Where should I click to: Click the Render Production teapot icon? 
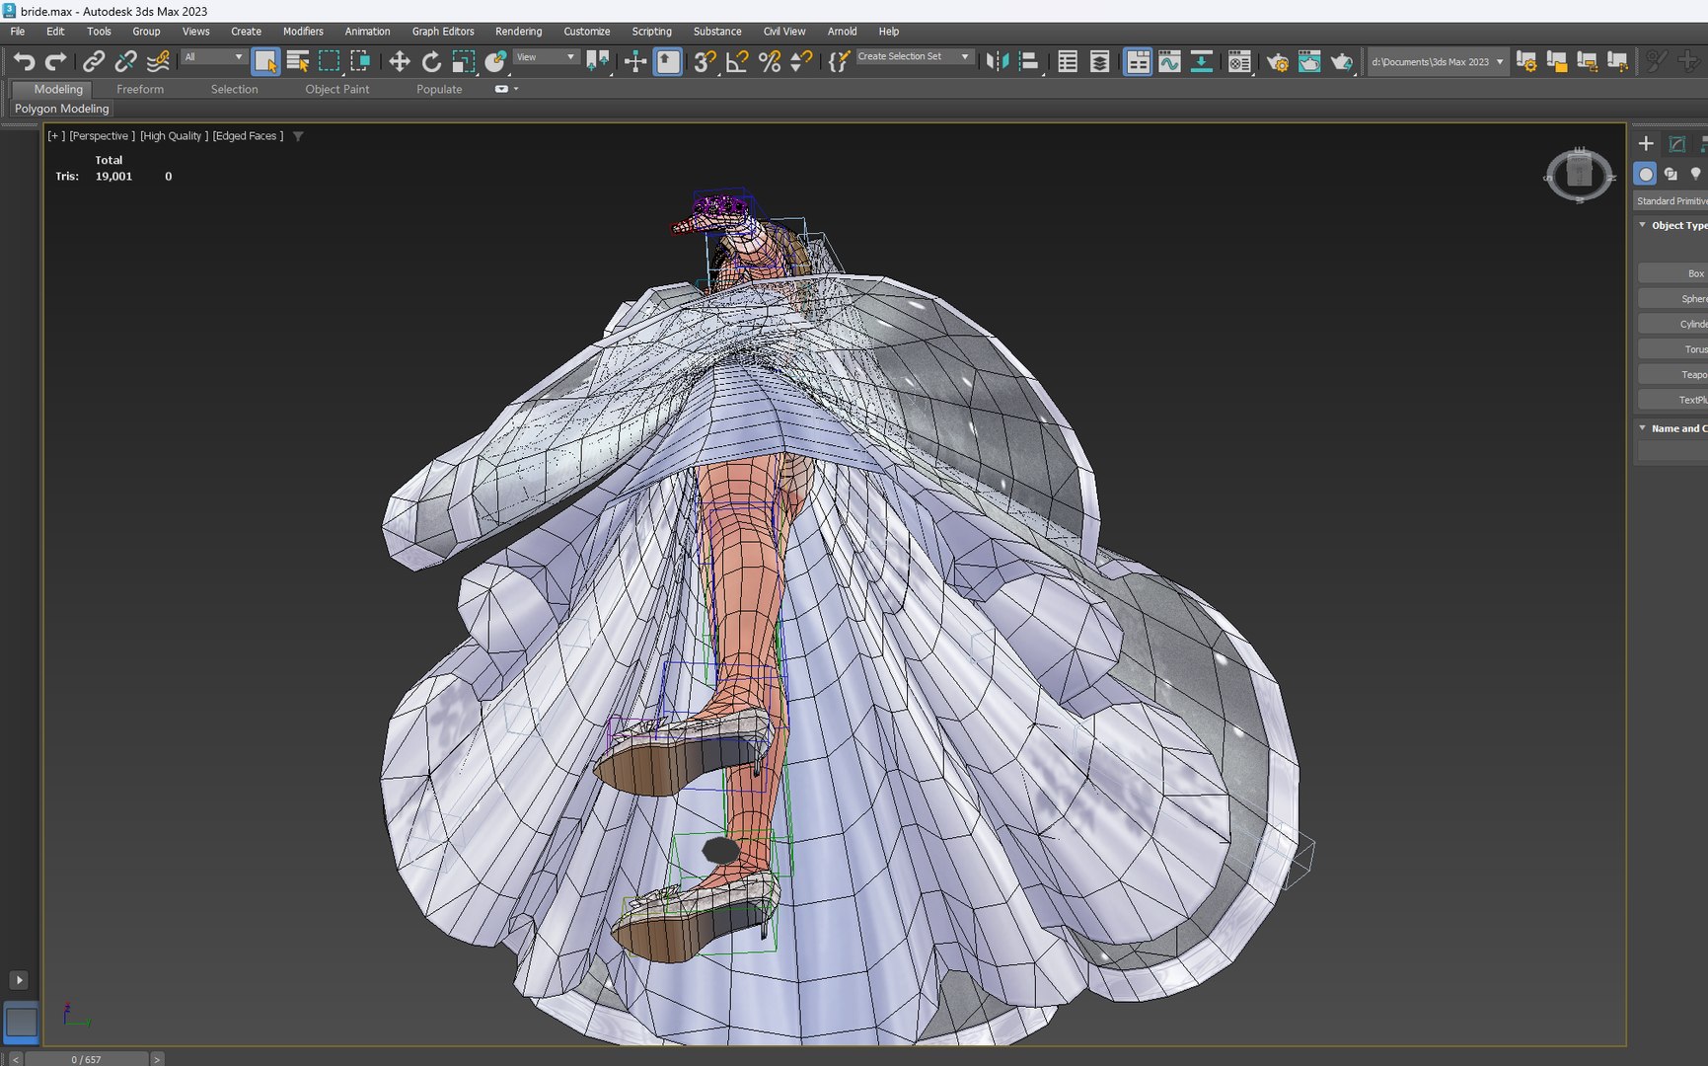pos(1341,62)
